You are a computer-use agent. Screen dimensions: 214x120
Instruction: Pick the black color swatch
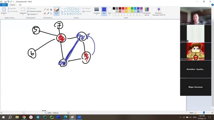tap(114, 8)
